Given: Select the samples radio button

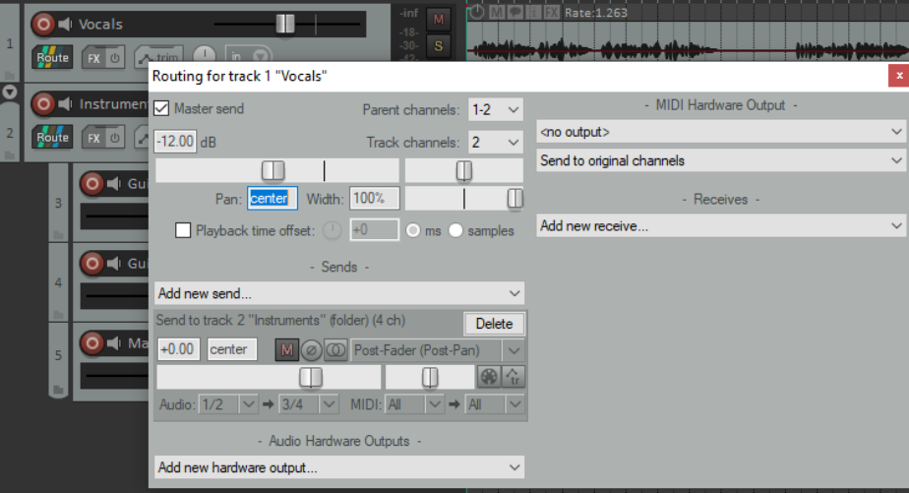Looking at the screenshot, I should (x=455, y=230).
